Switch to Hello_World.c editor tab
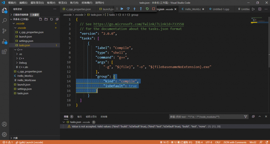Screen dimensions: 270x144 pos(193,9)
